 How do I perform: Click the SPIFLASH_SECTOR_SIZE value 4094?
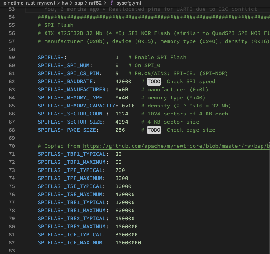[x=123, y=122]
